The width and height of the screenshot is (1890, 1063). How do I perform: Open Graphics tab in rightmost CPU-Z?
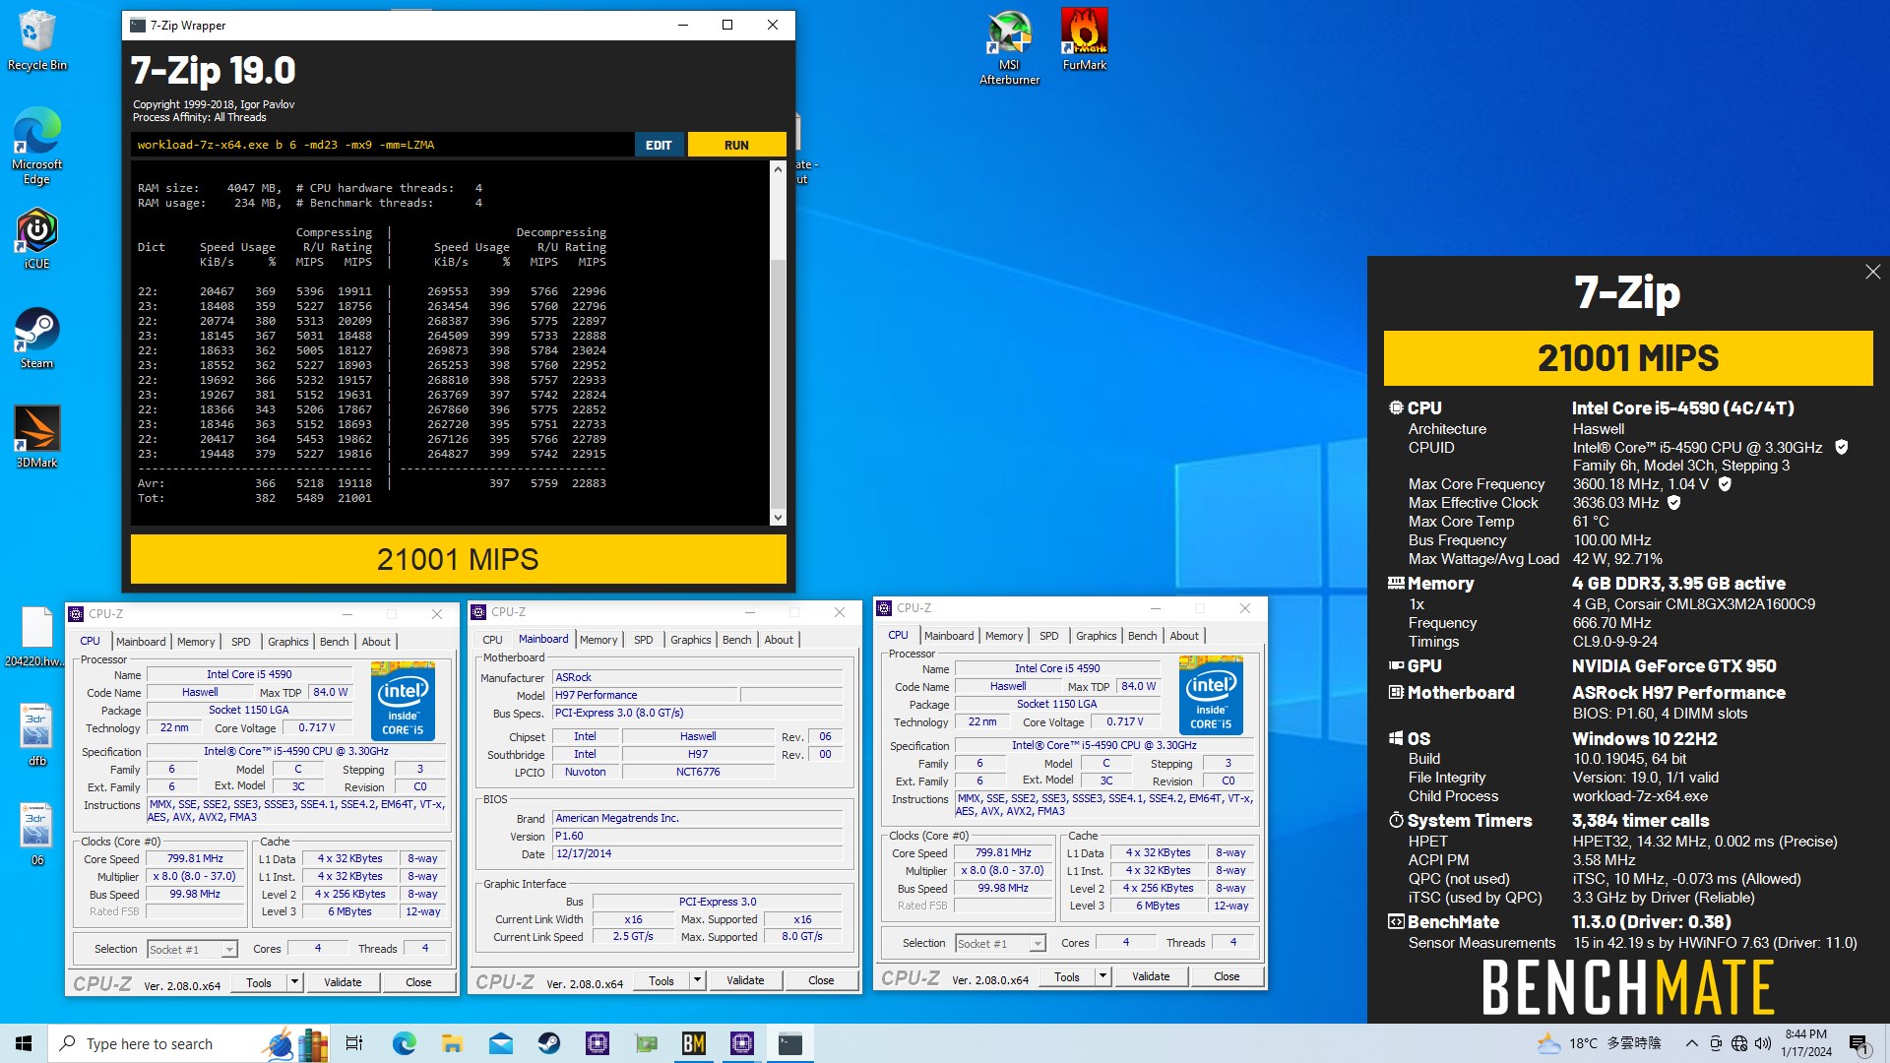coord(1096,636)
